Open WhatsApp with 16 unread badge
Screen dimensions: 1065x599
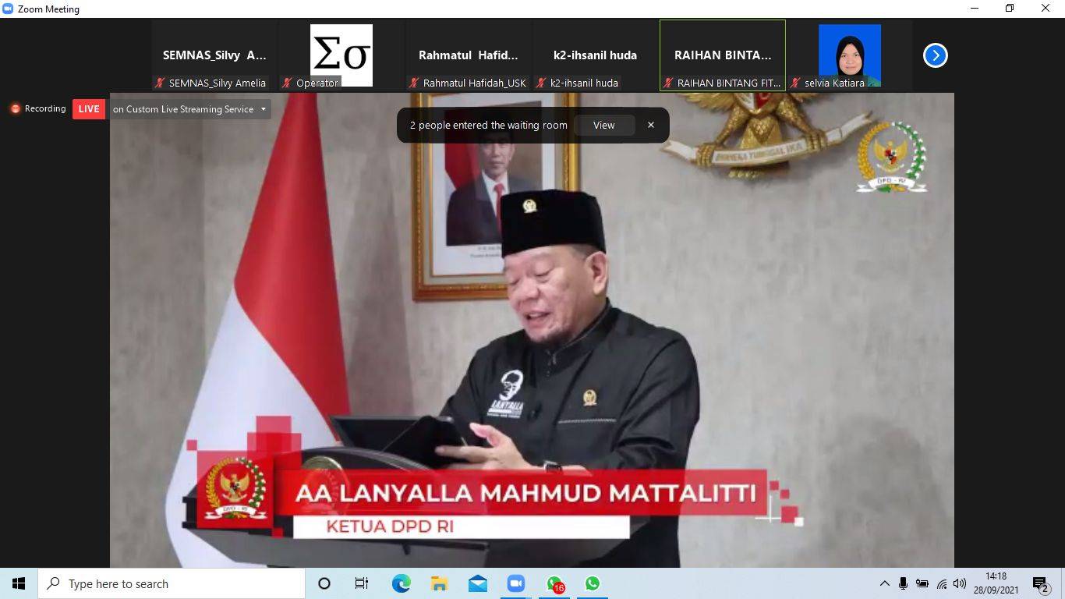click(554, 583)
